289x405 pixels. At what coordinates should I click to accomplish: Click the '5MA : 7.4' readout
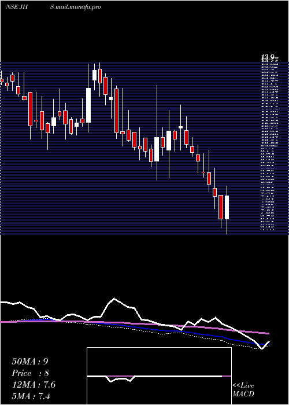(x=32, y=396)
